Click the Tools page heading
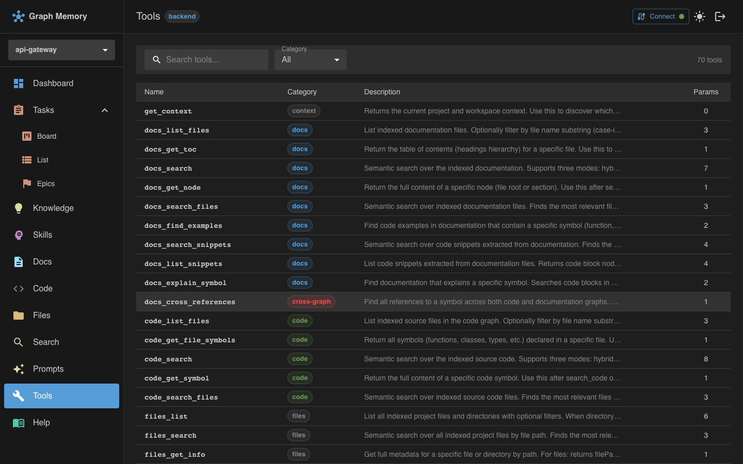The width and height of the screenshot is (743, 464). click(x=148, y=16)
